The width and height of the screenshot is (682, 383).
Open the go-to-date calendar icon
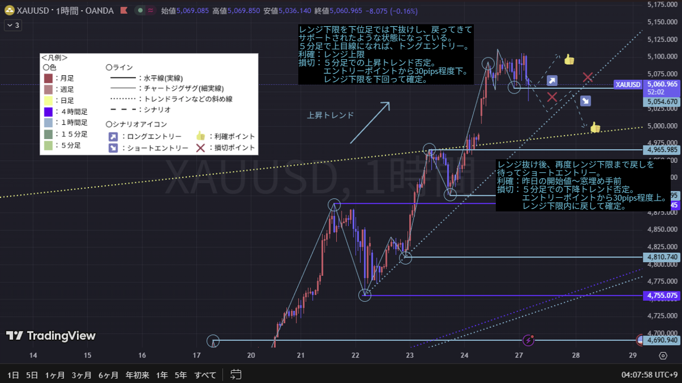pyautogui.click(x=236, y=374)
